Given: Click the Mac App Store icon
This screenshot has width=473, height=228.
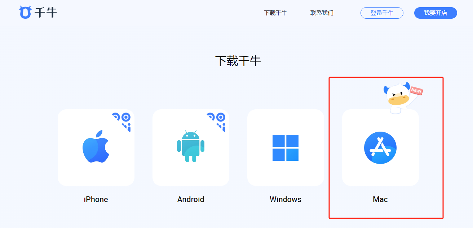Looking at the screenshot, I should coord(380,147).
